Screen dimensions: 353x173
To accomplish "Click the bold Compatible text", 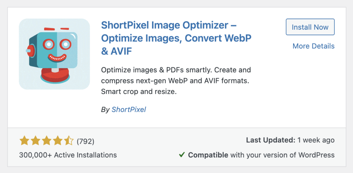I will coord(208,155).
